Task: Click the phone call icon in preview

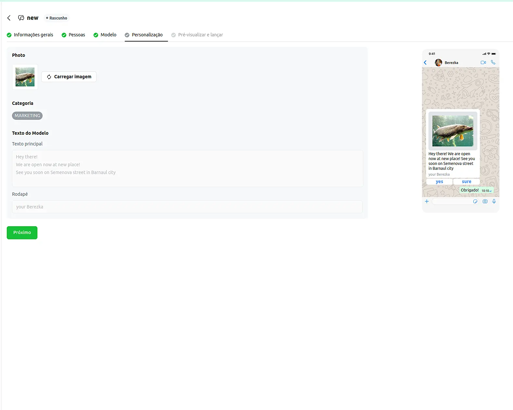Action: click(493, 62)
